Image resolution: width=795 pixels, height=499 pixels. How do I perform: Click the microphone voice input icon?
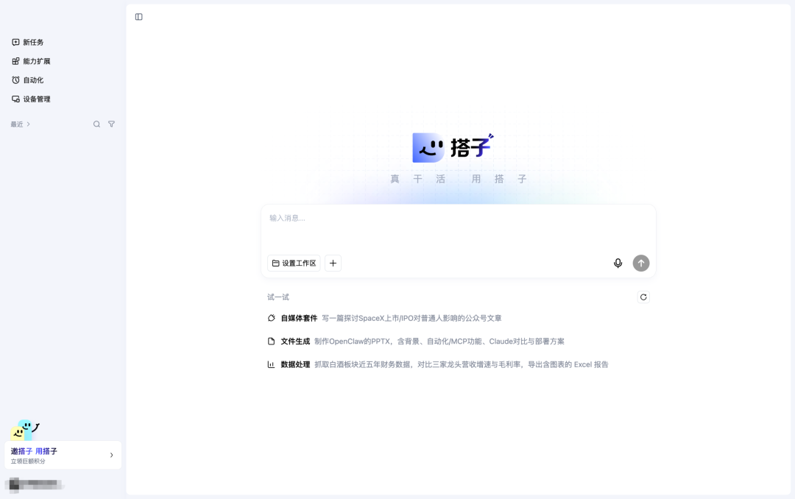point(618,263)
